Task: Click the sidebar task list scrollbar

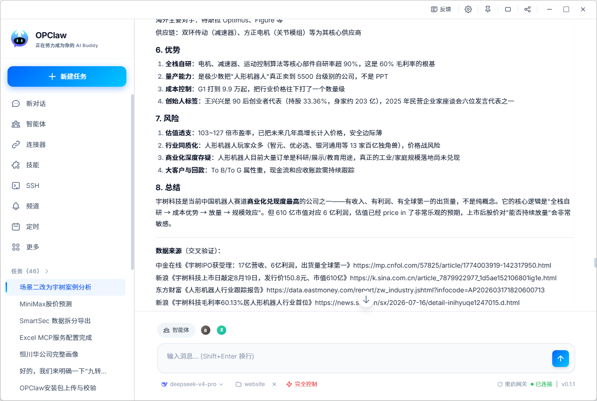Action: click(132, 182)
